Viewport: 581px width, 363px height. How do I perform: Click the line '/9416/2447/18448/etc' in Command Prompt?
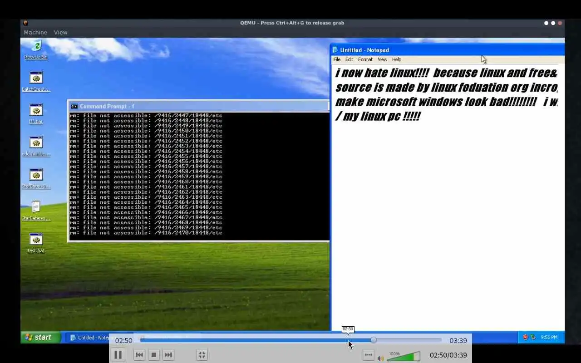(x=188, y=115)
